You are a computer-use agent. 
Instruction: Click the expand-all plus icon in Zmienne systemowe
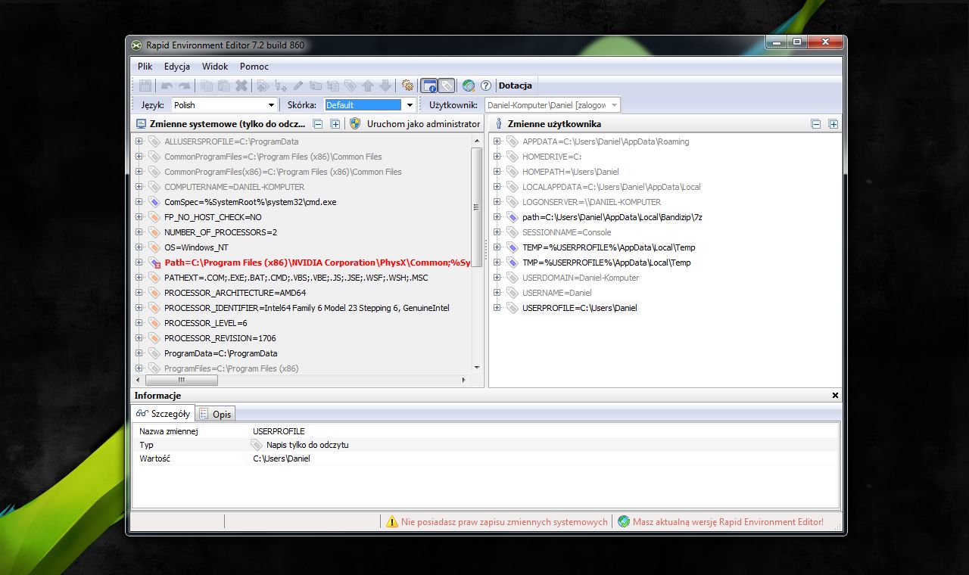point(336,123)
